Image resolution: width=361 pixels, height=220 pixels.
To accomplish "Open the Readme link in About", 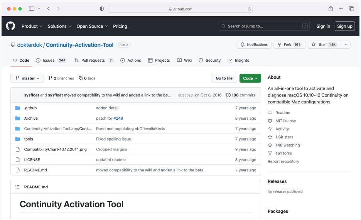I will point(279,113).
